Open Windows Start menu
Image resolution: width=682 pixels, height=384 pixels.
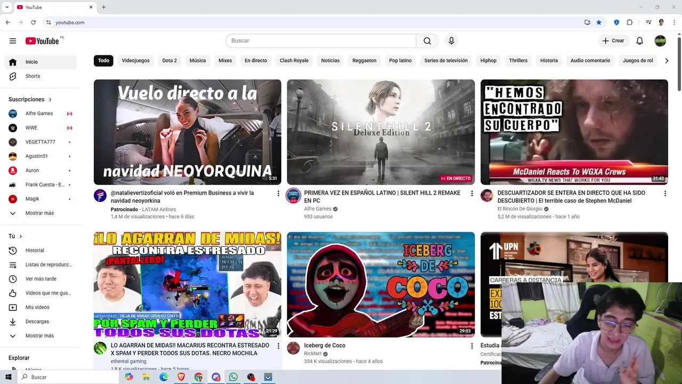pyautogui.click(x=9, y=377)
